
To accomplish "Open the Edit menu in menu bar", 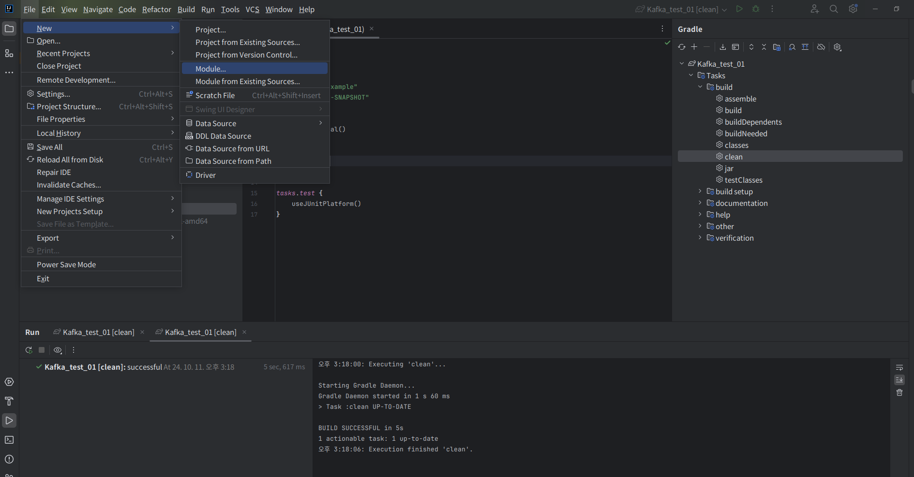I will pyautogui.click(x=48, y=9).
